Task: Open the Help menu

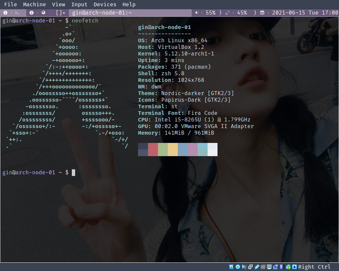Action: tap(129, 4)
